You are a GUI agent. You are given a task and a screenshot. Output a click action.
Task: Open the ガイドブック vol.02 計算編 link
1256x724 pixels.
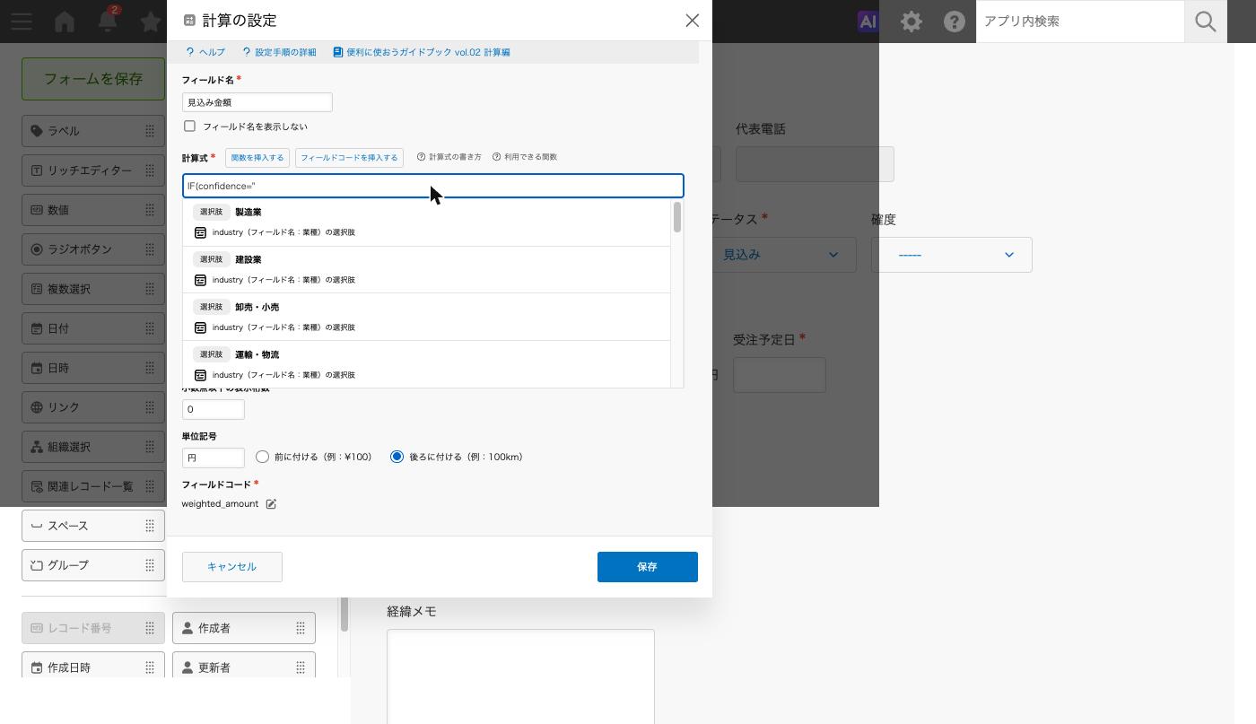click(422, 52)
